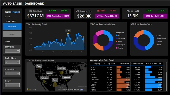Click the Austin map label

point(55,80)
